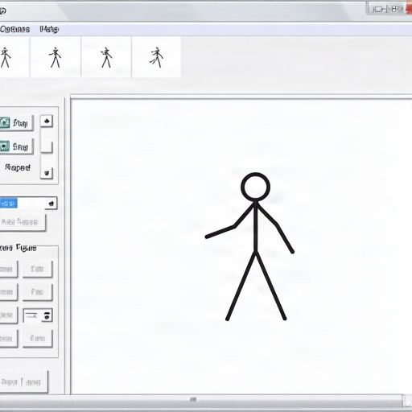Screen dimensions: 412x412
Task: Click the horizontal scrollbar grip below the canvas
Action: (193, 399)
